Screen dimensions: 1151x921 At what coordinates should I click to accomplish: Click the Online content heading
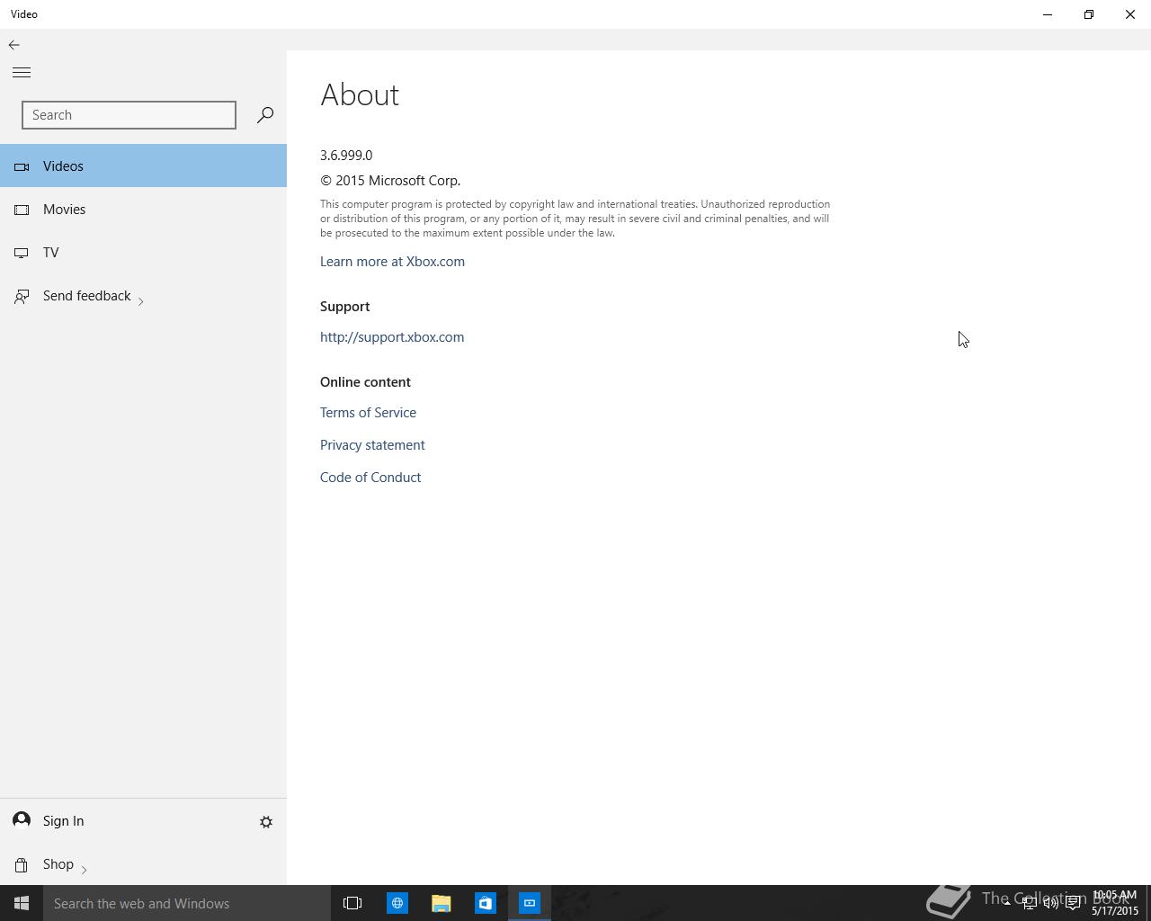(x=365, y=382)
